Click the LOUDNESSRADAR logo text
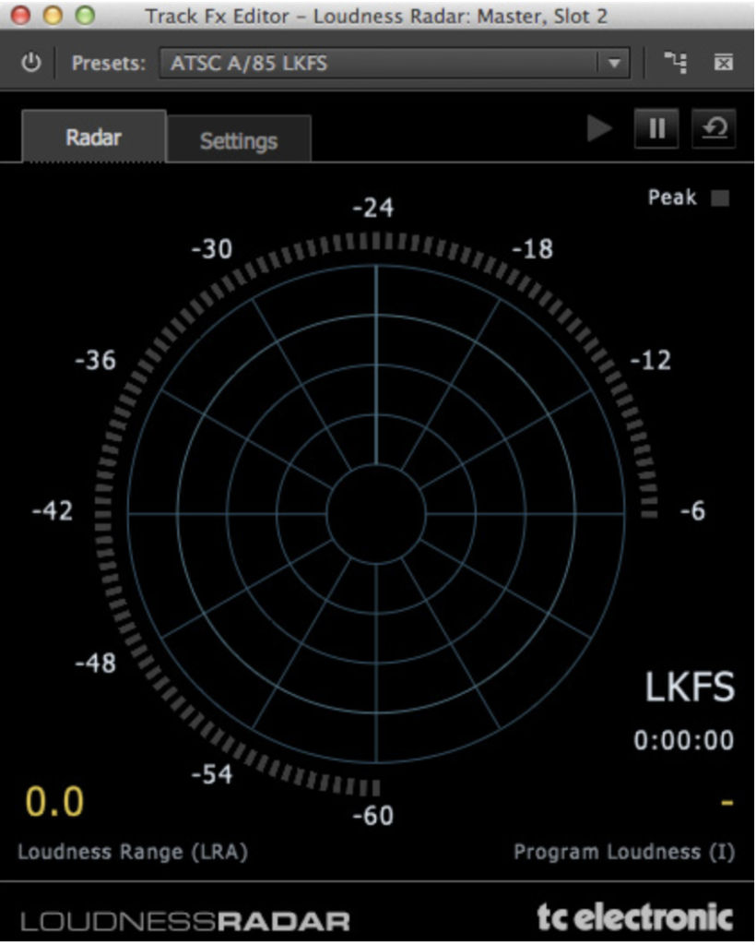The image size is (756, 945). 185,922
